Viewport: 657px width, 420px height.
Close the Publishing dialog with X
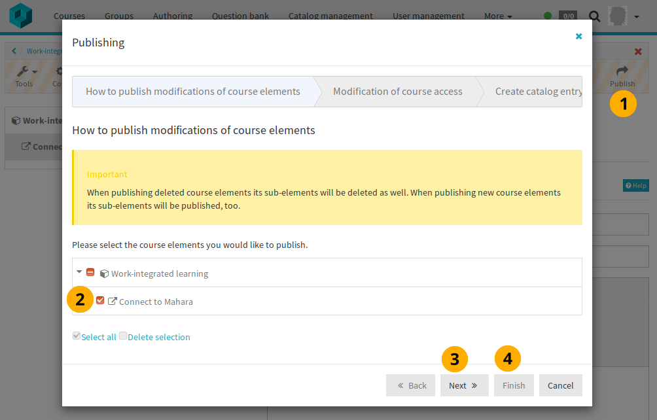point(578,37)
